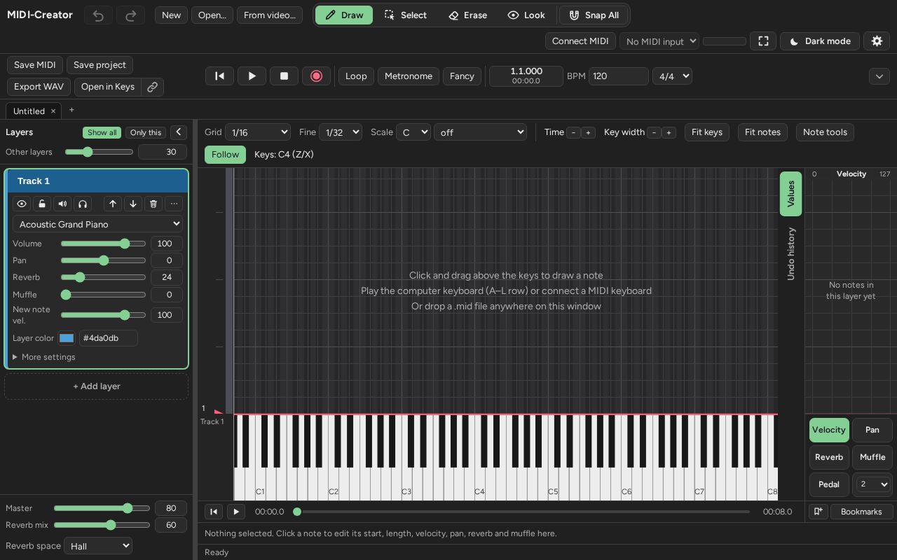Image resolution: width=897 pixels, height=560 pixels.
Task: Toggle the Follow playhead button
Action: [x=226, y=155]
